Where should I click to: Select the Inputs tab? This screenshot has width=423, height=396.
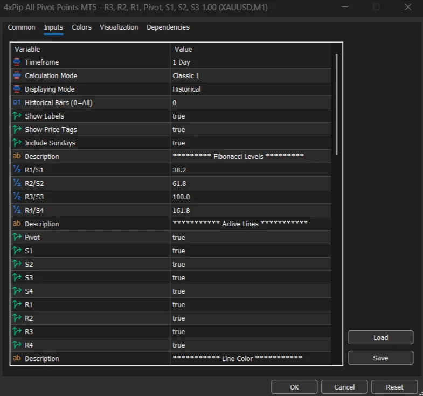tap(53, 27)
